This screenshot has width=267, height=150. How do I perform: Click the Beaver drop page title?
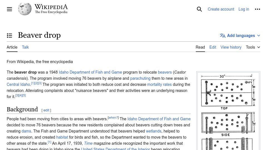point(39,35)
